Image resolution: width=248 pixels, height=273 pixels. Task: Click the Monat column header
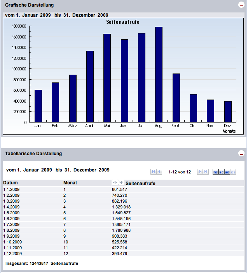click(70, 183)
